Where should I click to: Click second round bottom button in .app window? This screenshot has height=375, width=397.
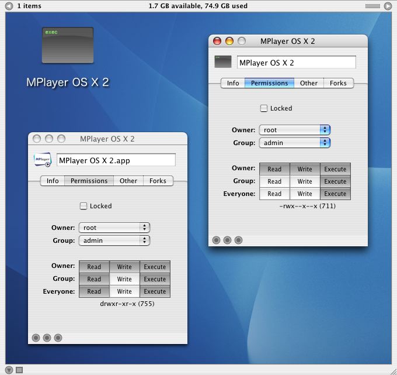pos(47,338)
